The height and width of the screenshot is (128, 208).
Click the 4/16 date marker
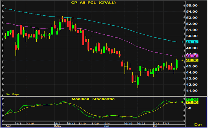point(30,124)
